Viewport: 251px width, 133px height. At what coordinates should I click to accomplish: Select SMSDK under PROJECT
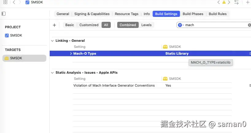[14, 35]
